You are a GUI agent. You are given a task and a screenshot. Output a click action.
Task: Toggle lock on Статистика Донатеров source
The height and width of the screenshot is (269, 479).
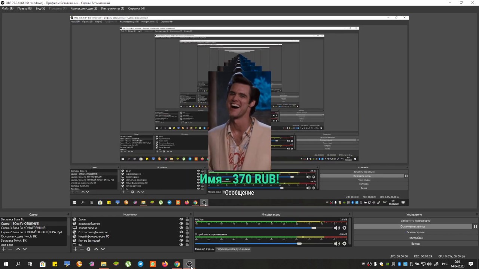click(x=187, y=232)
